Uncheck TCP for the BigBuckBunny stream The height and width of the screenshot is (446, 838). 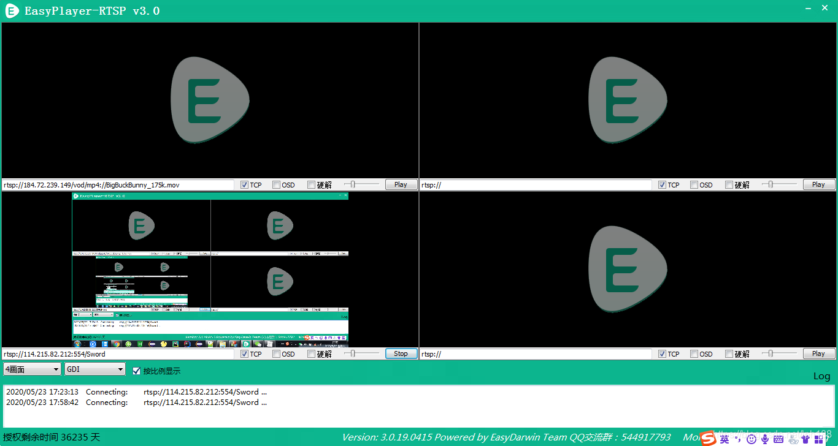[x=244, y=184]
